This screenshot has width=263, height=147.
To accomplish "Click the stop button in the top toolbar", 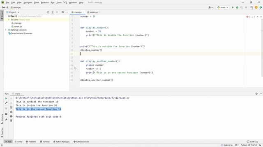I will click(x=246, y=7).
